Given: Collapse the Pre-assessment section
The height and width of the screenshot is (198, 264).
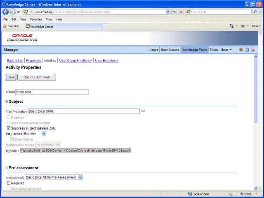Looking at the screenshot, I should click(x=7, y=168).
